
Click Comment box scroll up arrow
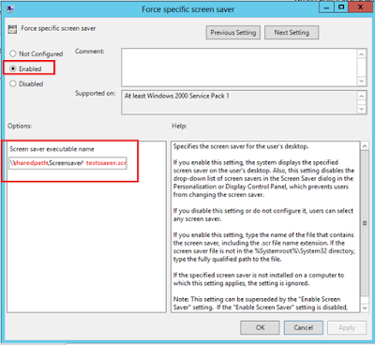click(x=362, y=54)
